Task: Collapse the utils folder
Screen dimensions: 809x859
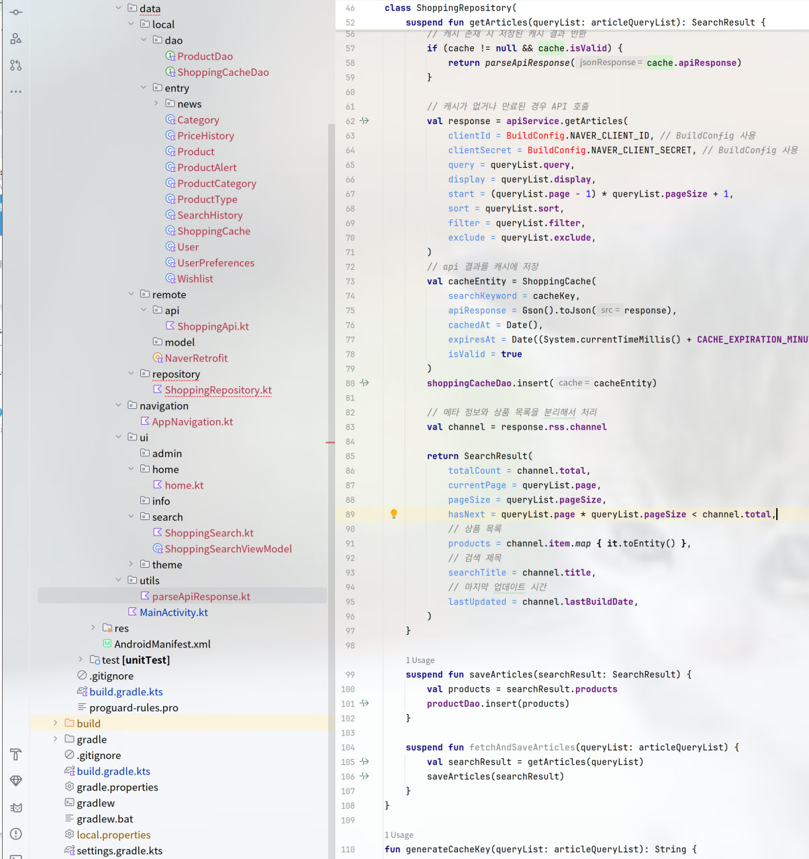Action: click(119, 580)
